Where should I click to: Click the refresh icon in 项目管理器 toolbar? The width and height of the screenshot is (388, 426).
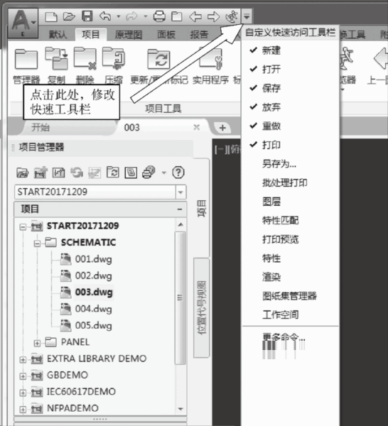[x=77, y=173]
